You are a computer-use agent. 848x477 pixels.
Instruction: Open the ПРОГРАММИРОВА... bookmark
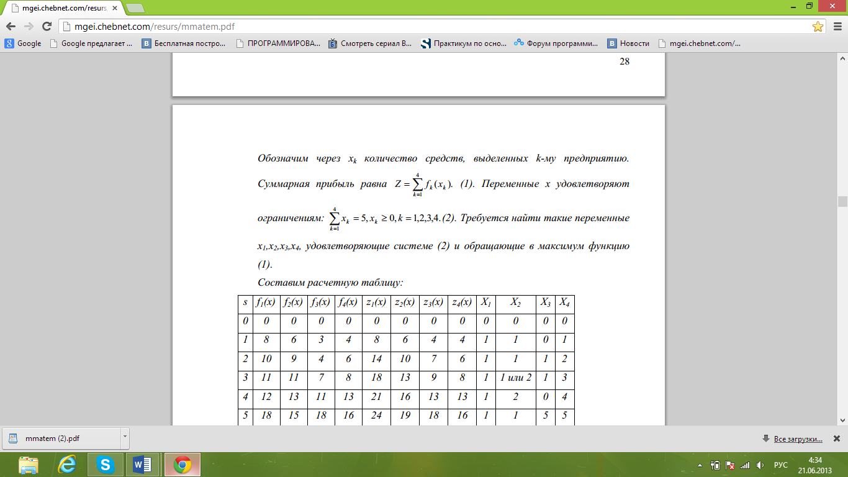279,43
